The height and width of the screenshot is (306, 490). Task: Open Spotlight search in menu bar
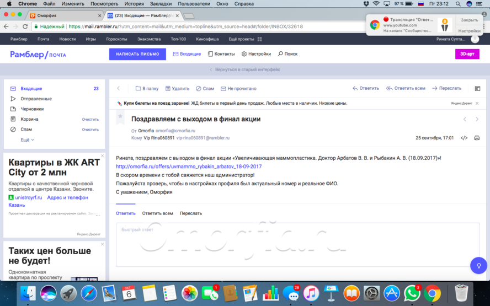pyautogui.click(x=458, y=4)
